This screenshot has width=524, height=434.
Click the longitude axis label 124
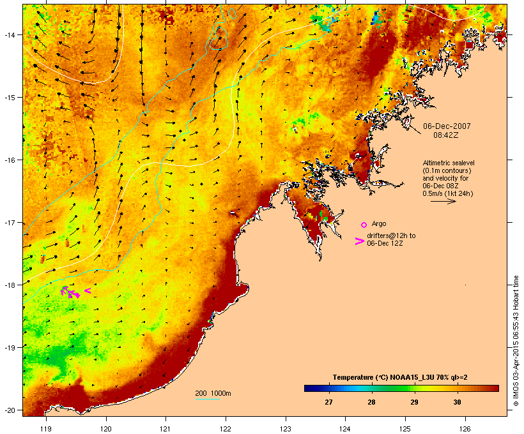(345, 429)
